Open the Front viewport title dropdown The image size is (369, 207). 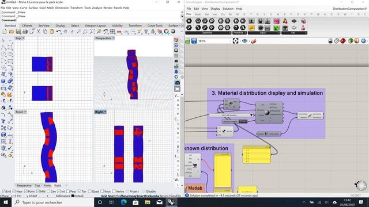coord(25,112)
